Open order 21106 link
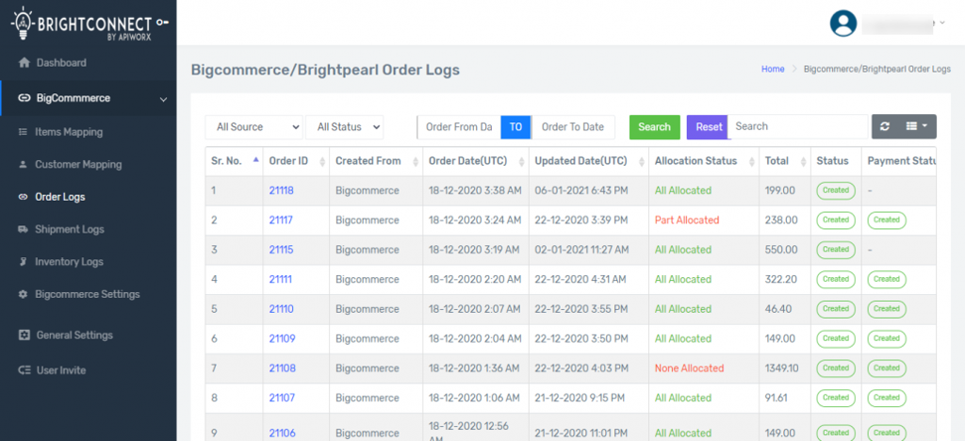 (x=283, y=433)
